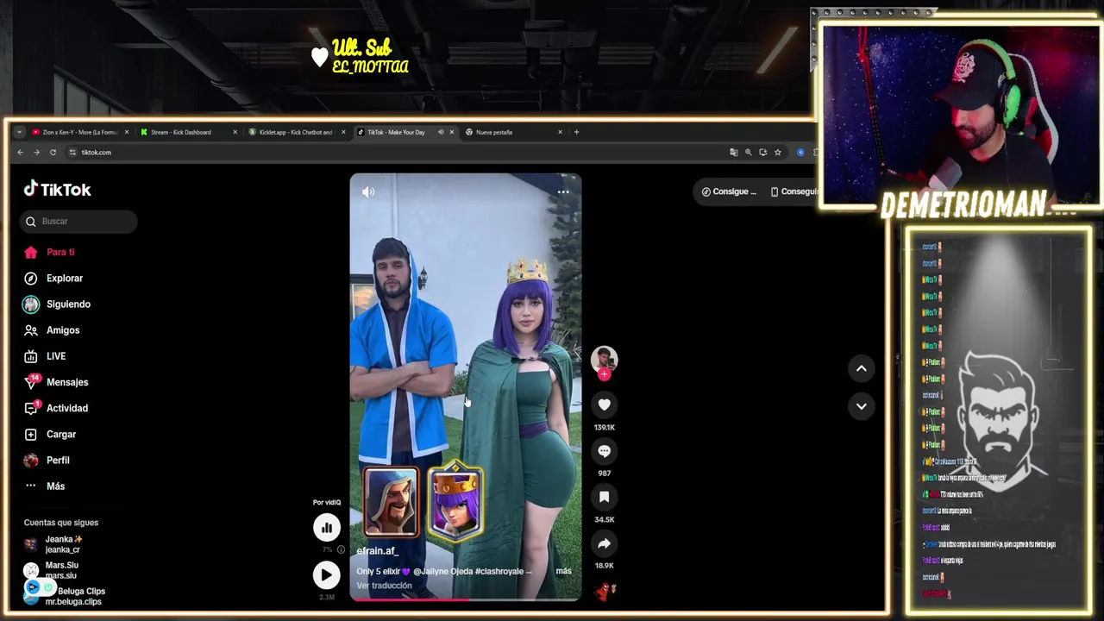
Task: Click the first Consigue button at top
Action: 729,191
